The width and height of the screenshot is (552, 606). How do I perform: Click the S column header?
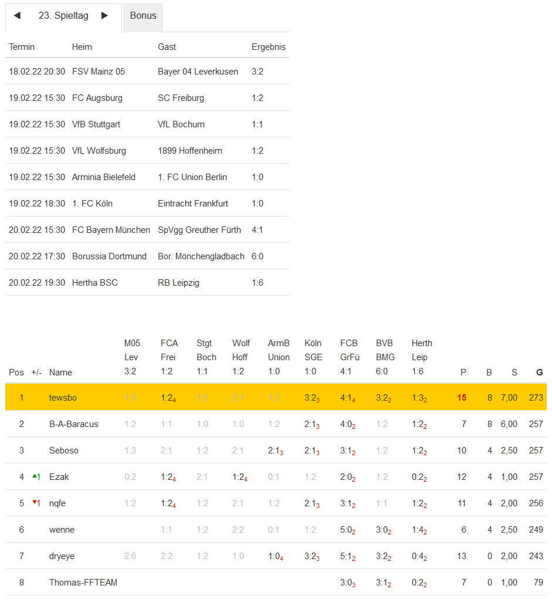point(514,372)
